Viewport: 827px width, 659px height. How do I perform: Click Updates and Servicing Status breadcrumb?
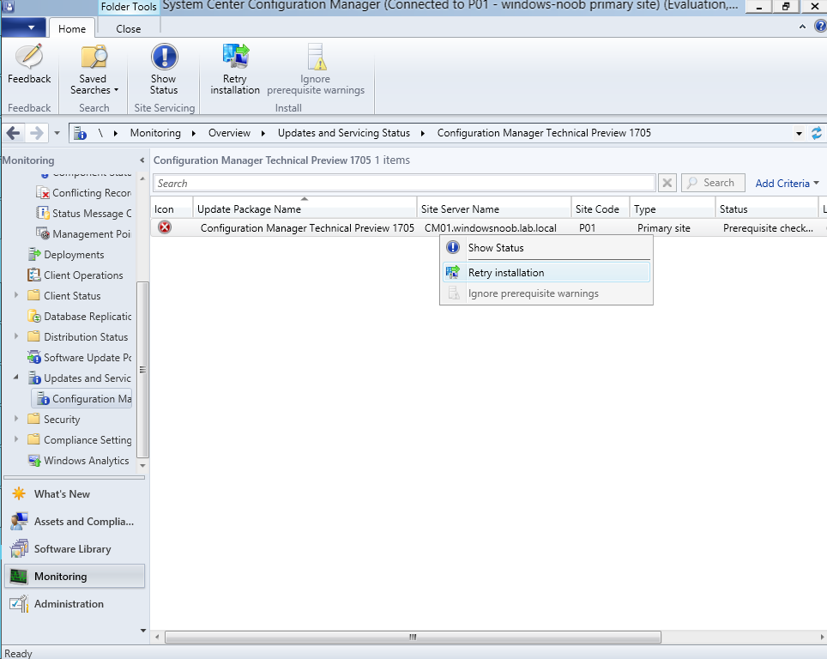(x=344, y=133)
